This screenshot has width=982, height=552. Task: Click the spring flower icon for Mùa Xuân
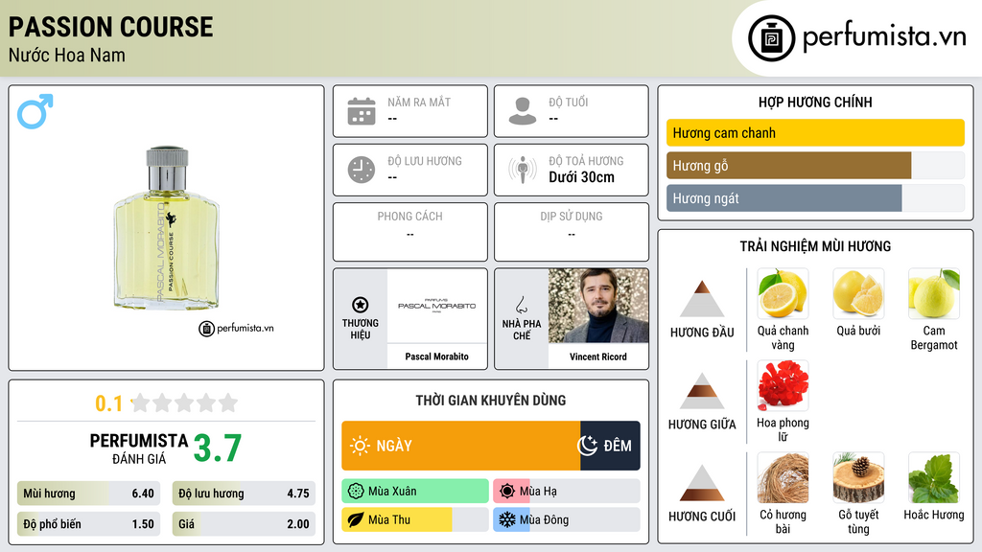[x=356, y=492]
